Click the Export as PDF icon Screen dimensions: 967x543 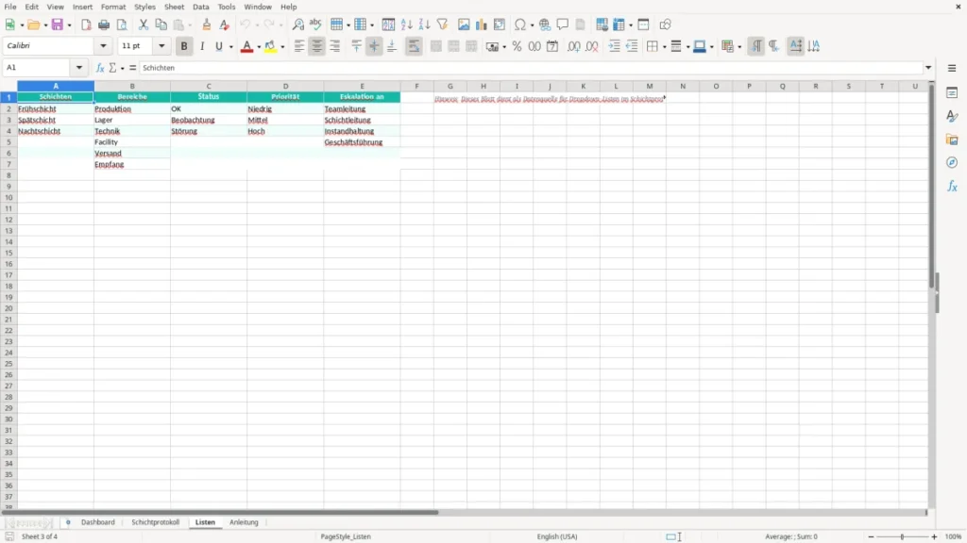click(x=86, y=25)
